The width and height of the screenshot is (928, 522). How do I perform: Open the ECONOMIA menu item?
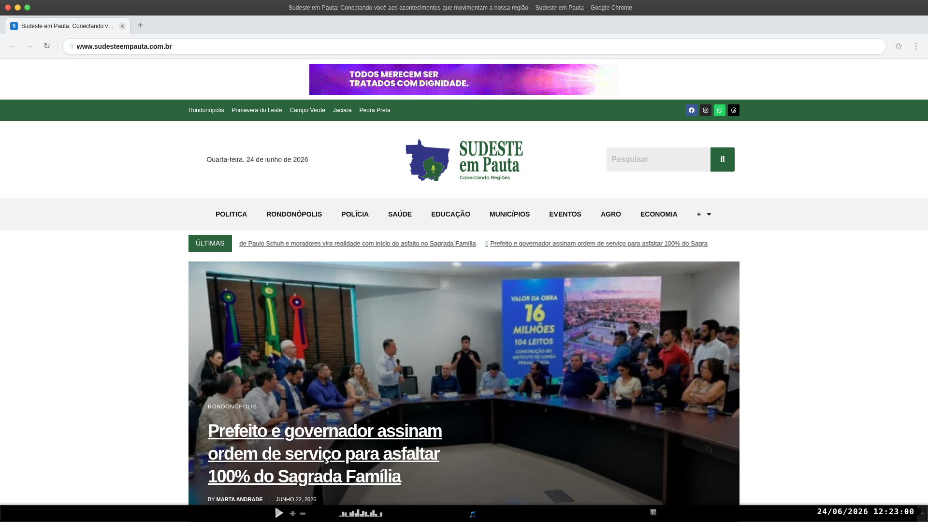tap(659, 214)
